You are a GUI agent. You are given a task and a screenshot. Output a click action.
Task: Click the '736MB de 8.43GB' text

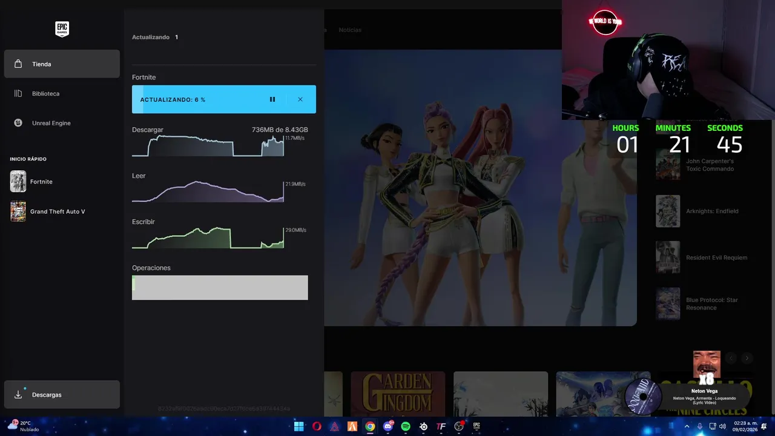tap(280, 130)
